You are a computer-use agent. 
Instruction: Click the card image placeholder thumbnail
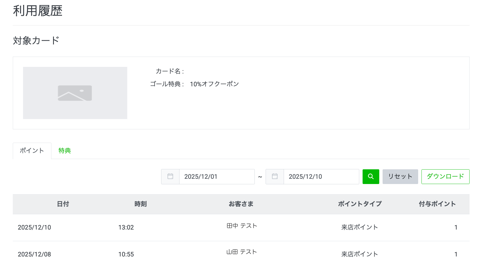(x=75, y=93)
